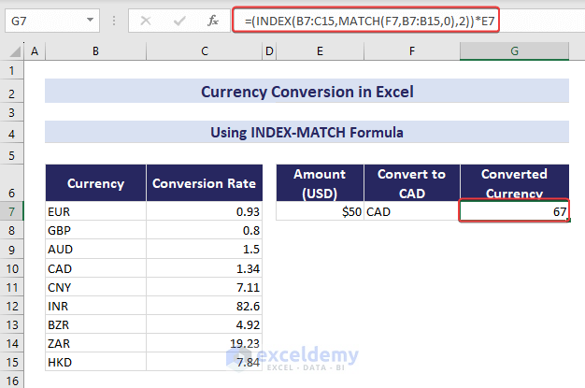Select row 10 header
585x388 pixels.
(x=13, y=268)
